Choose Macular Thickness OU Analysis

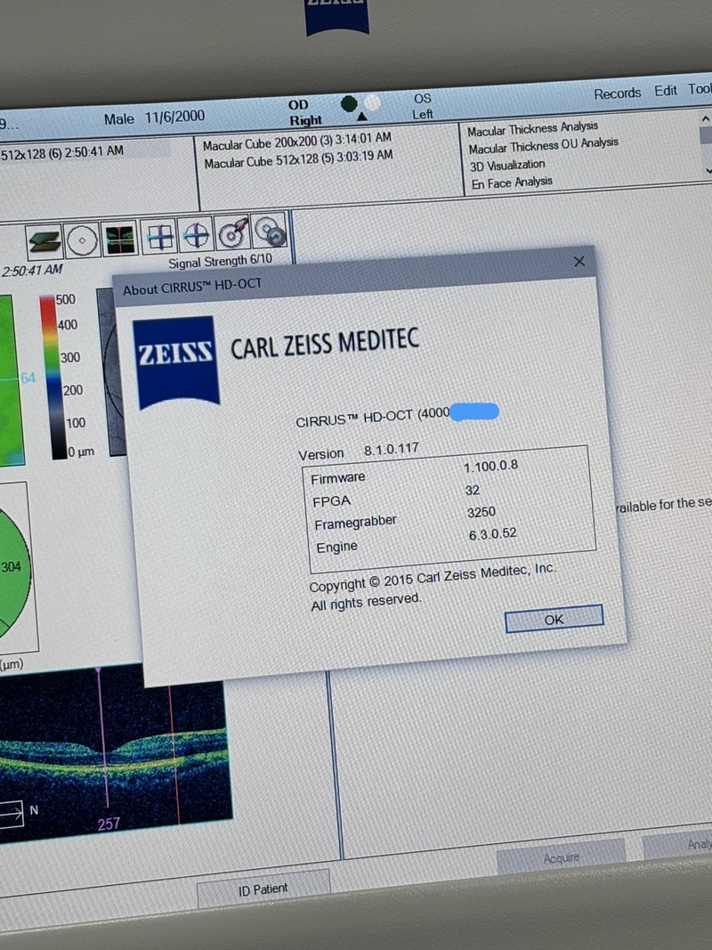tap(543, 146)
